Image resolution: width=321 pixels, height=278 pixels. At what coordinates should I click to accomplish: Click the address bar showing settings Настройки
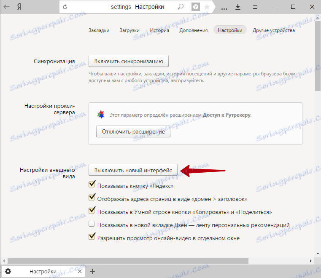point(138,7)
